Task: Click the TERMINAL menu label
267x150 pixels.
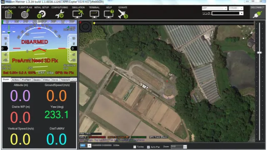Action: tap(94, 7)
